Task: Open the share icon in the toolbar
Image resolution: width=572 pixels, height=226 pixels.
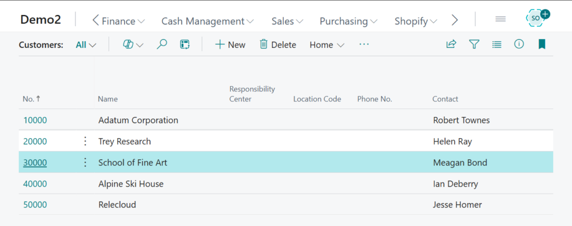Action: pos(451,45)
